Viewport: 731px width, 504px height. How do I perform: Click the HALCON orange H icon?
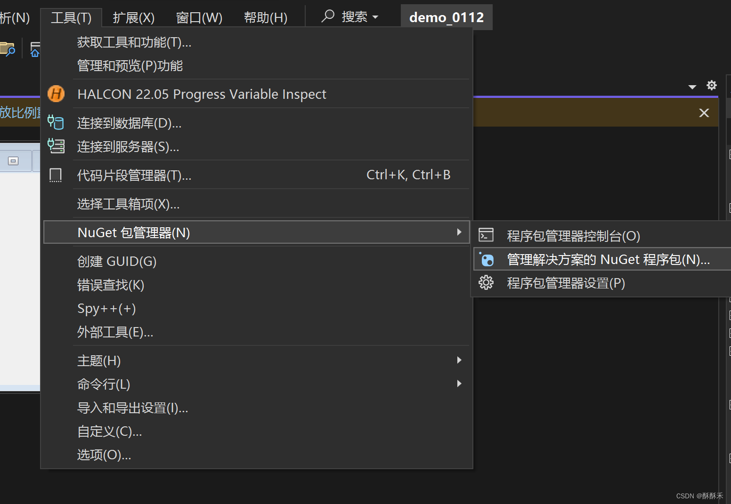click(x=56, y=94)
